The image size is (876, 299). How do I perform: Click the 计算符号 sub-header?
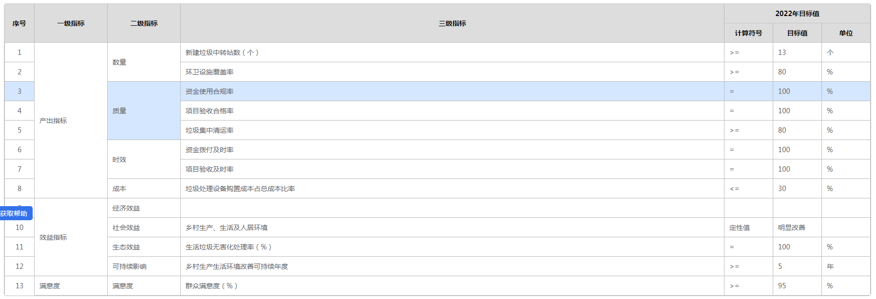[748, 33]
